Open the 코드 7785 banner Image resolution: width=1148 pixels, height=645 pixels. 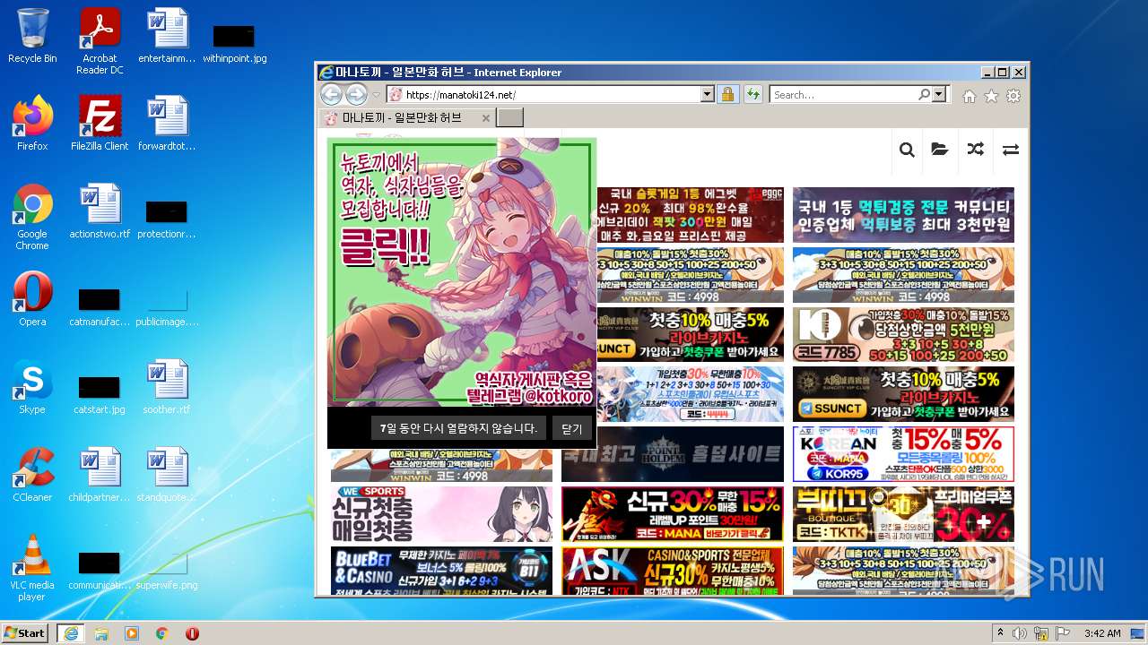[903, 334]
